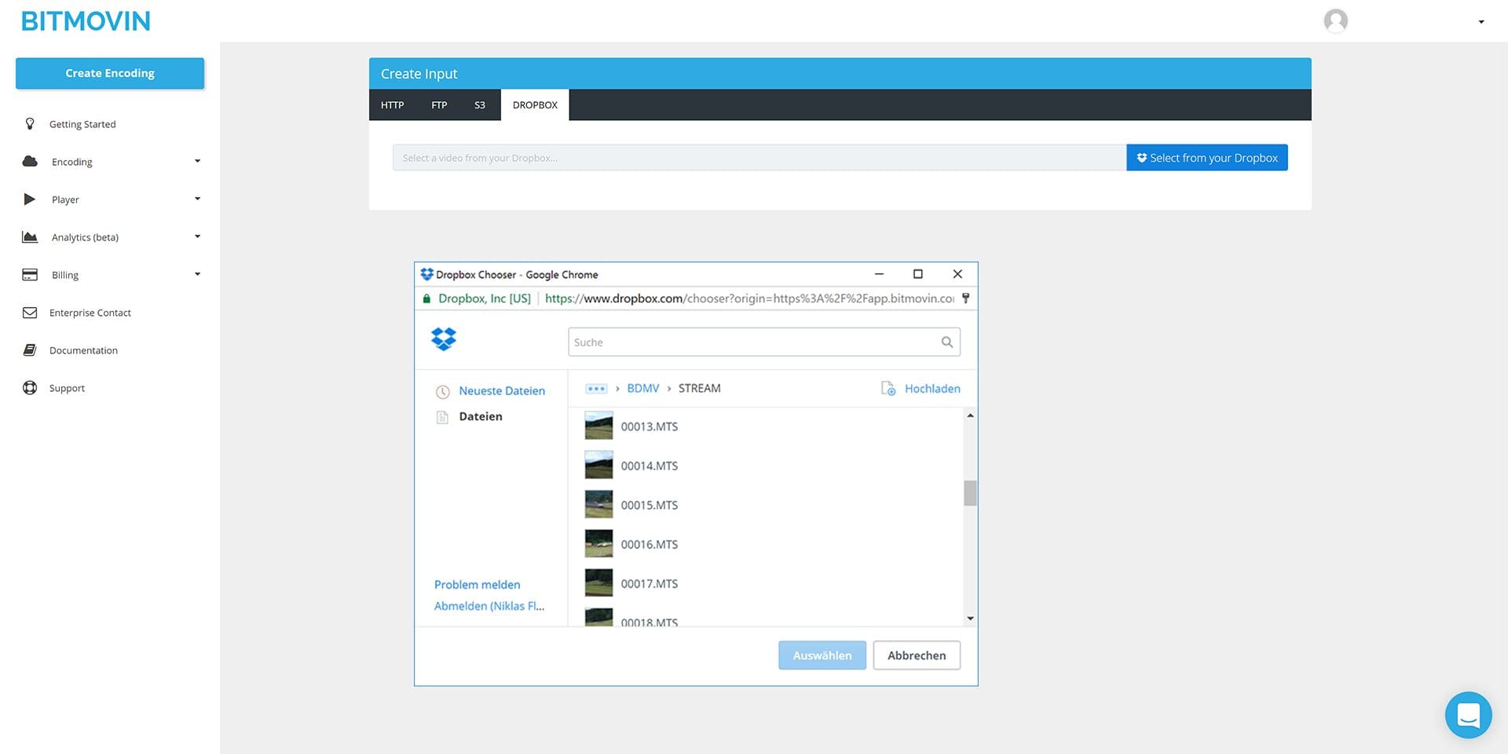Click thumbnail of 00016.MTS
The height and width of the screenshot is (754, 1508).
[598, 544]
